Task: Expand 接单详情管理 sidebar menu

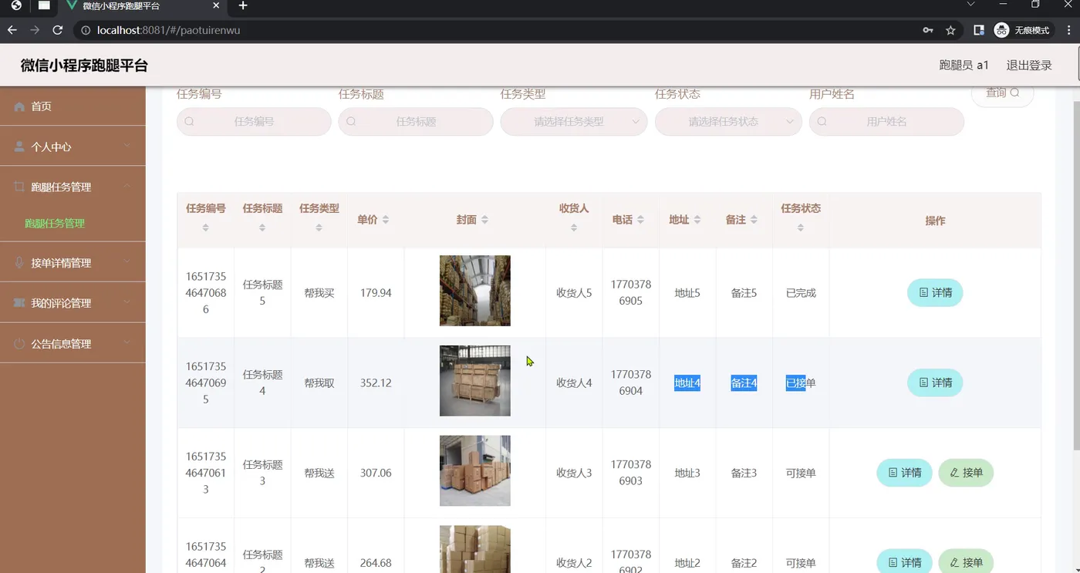Action: [73, 263]
